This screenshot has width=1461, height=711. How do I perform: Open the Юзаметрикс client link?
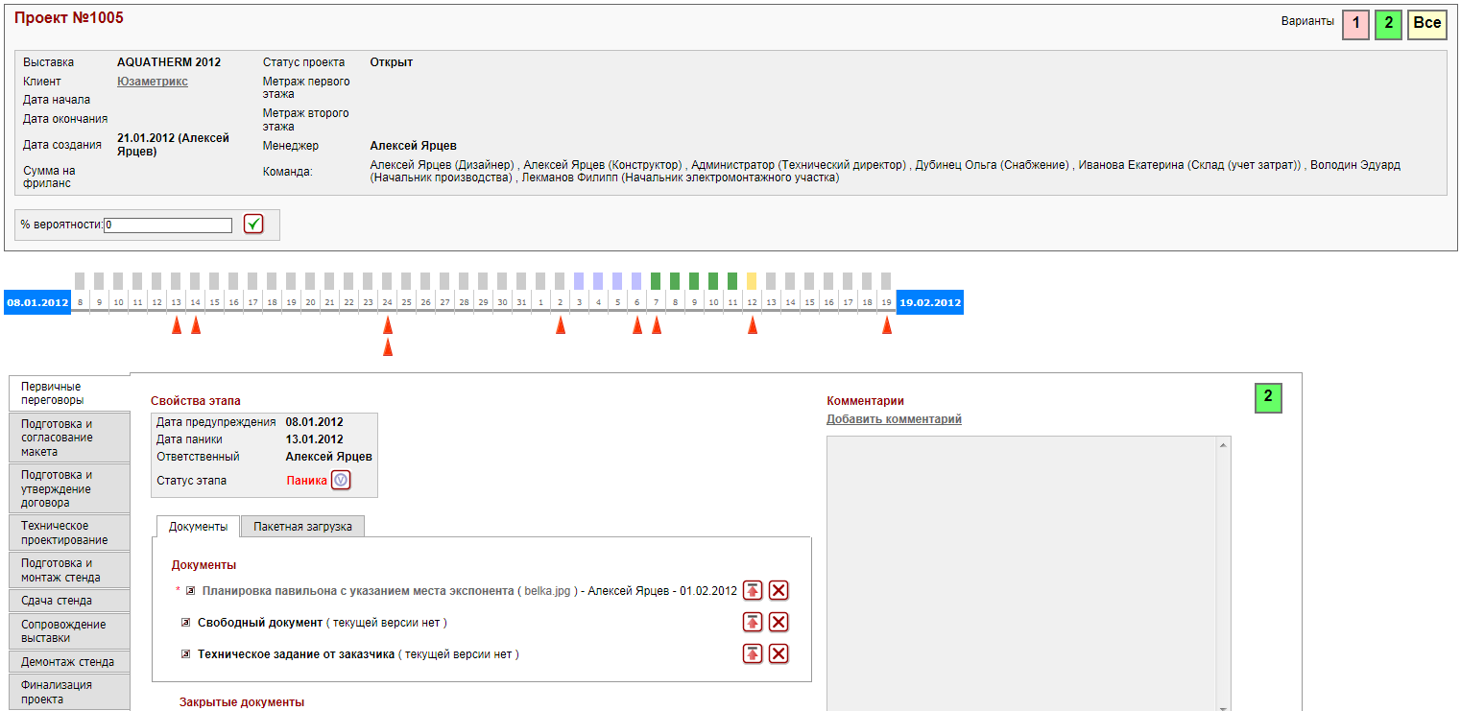[152, 82]
